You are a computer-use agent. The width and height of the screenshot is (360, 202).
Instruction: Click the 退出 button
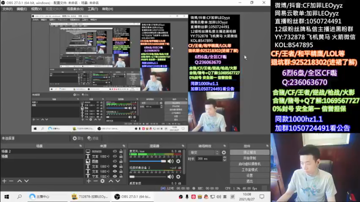coord(250,181)
